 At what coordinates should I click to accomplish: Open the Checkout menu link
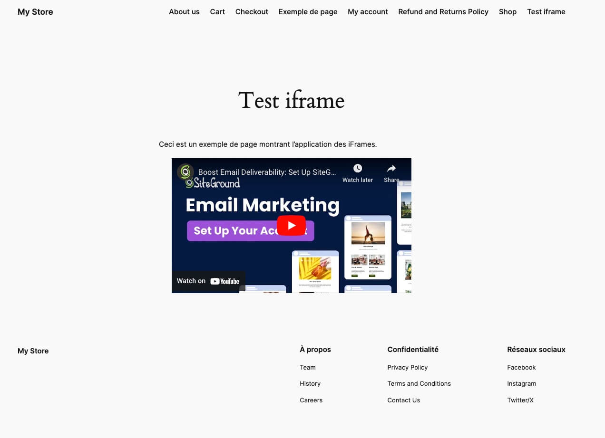pyautogui.click(x=252, y=12)
